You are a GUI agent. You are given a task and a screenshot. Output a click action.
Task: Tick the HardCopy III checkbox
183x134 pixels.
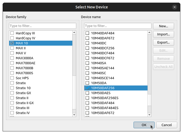pos(12,33)
